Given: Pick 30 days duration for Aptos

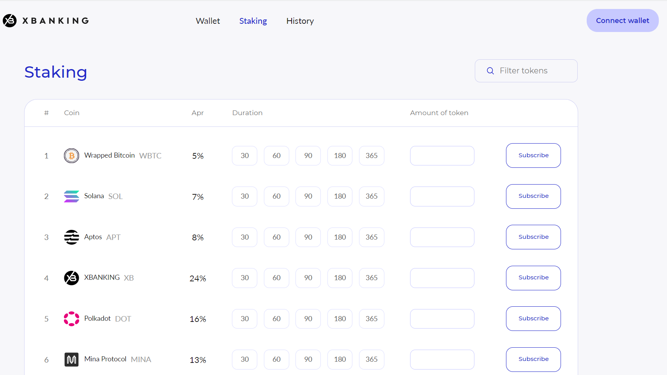Looking at the screenshot, I should (x=244, y=237).
